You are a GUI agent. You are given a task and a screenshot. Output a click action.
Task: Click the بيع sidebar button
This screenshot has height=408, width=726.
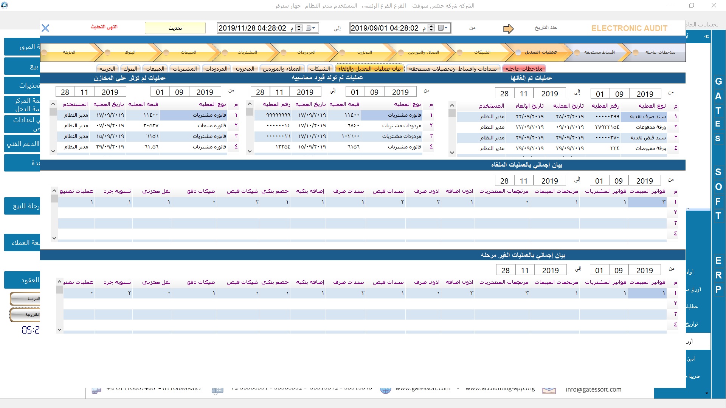click(22, 66)
